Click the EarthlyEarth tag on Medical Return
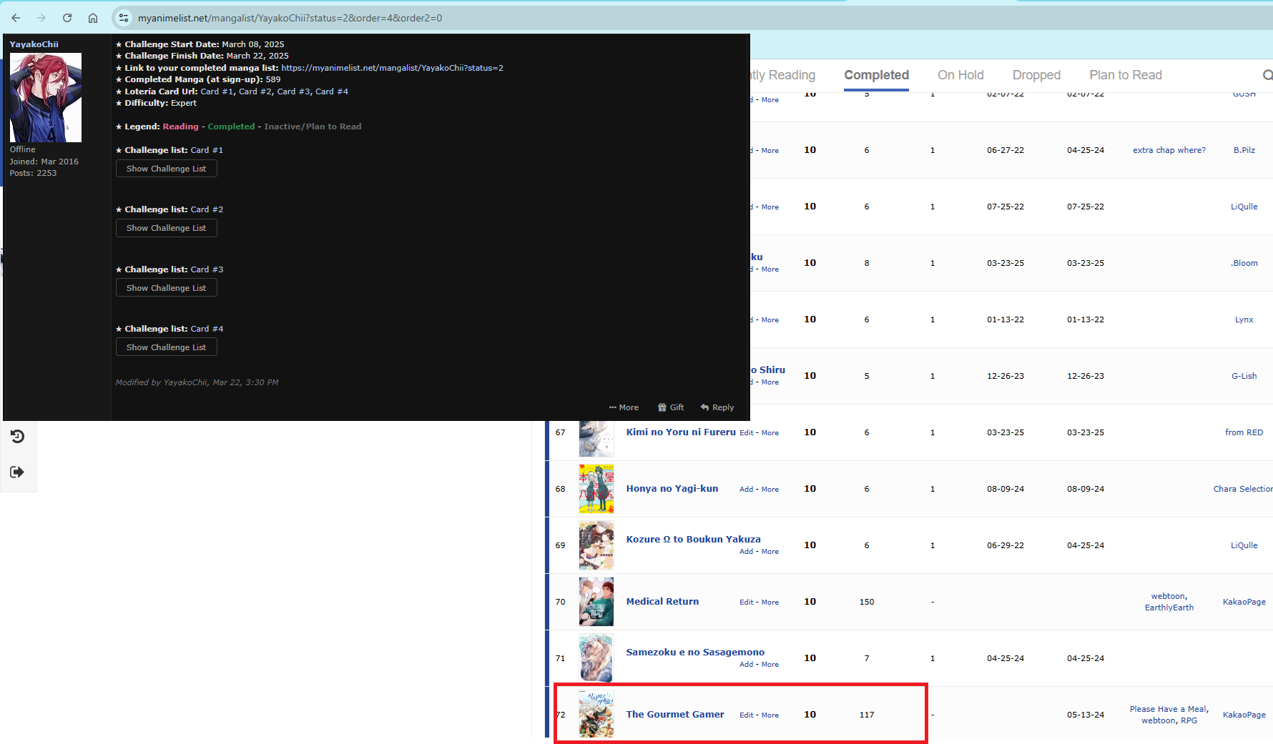 (x=1169, y=607)
